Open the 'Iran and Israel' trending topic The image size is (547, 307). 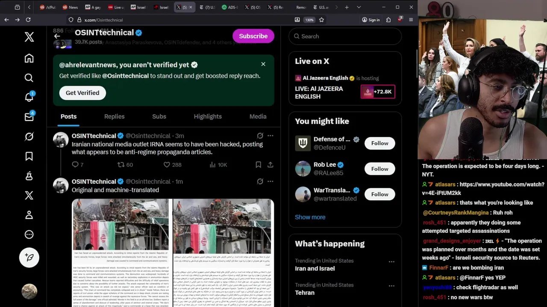pos(315,268)
